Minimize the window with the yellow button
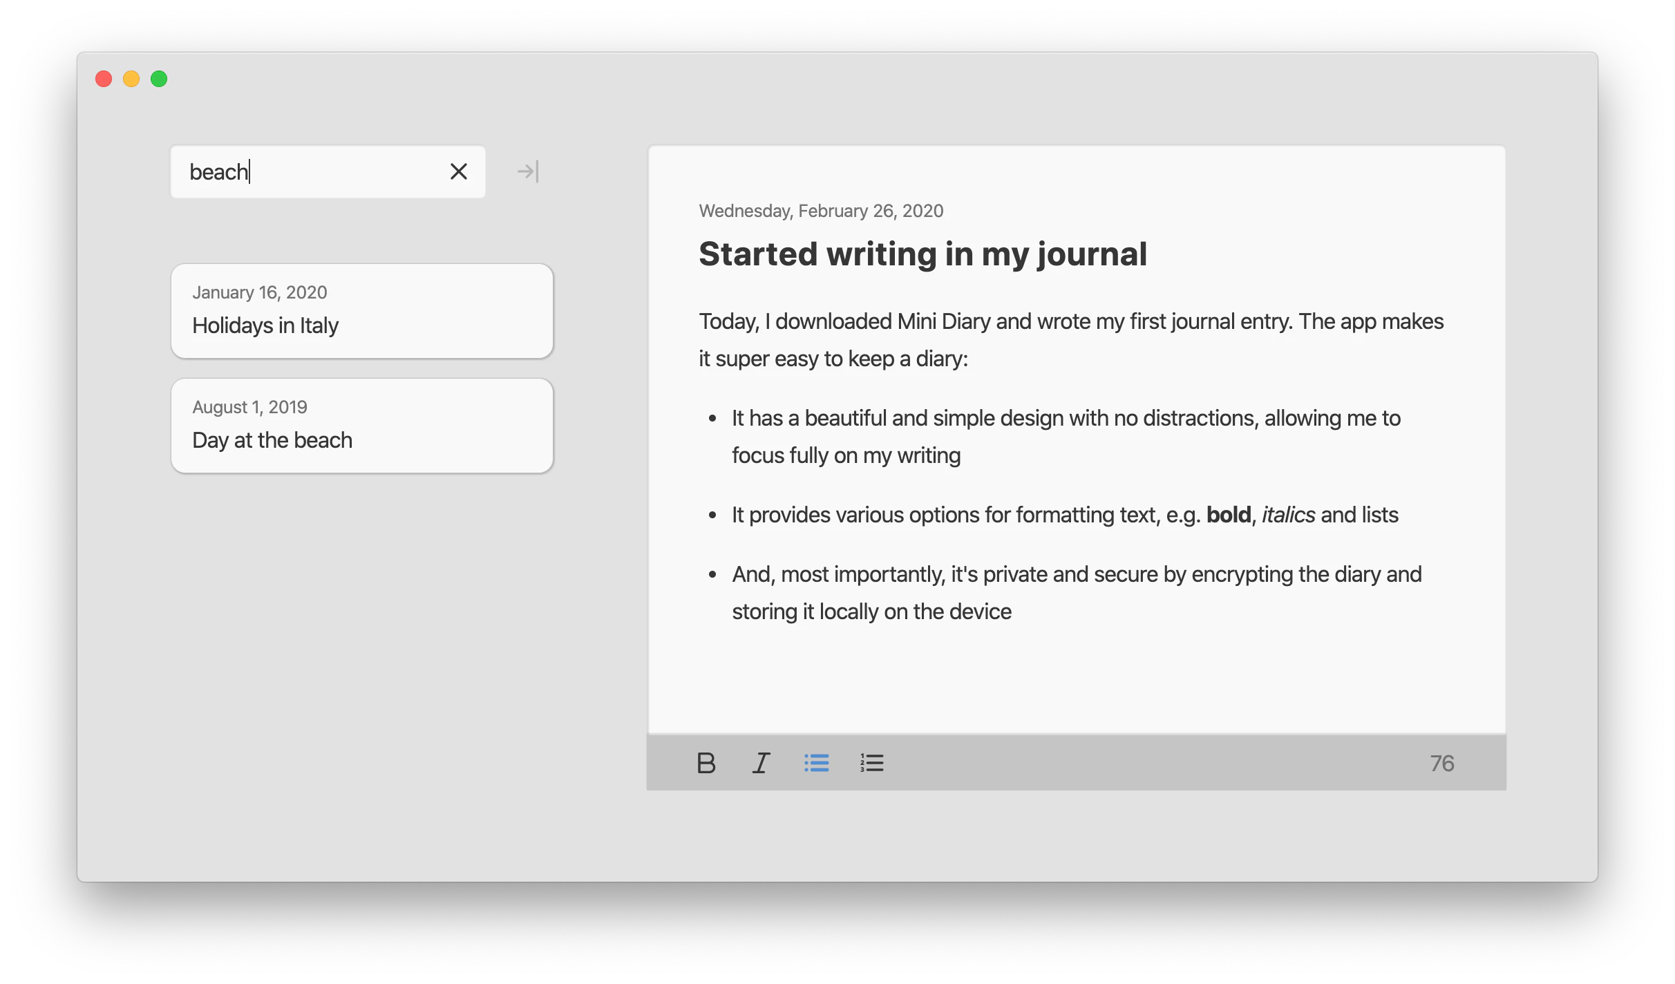Image resolution: width=1675 pixels, height=984 pixels. (x=131, y=78)
